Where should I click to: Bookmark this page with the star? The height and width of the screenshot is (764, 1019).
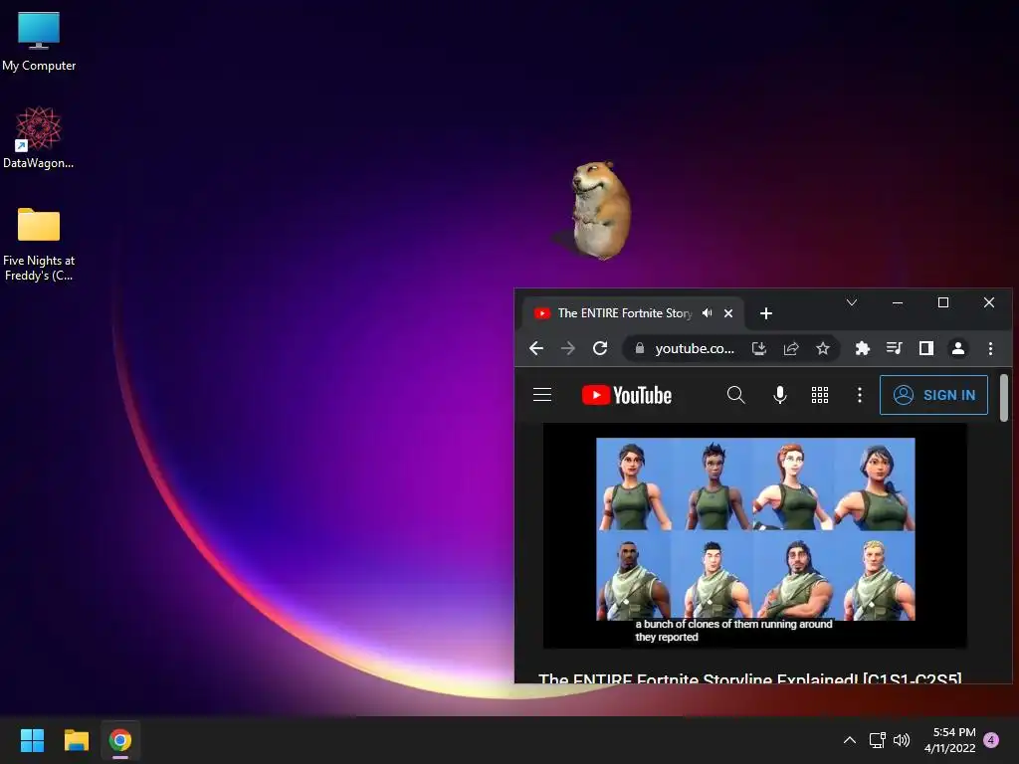[823, 349]
